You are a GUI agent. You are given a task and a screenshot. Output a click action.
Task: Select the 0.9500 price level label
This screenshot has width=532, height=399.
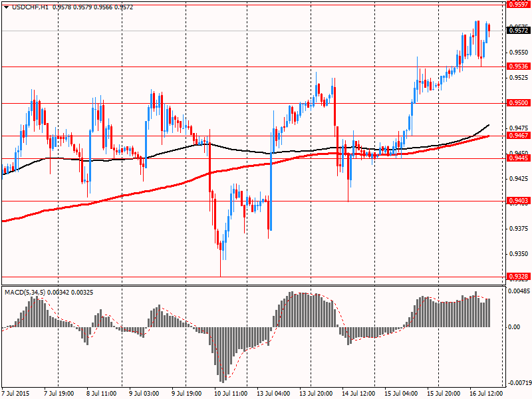[519, 103]
